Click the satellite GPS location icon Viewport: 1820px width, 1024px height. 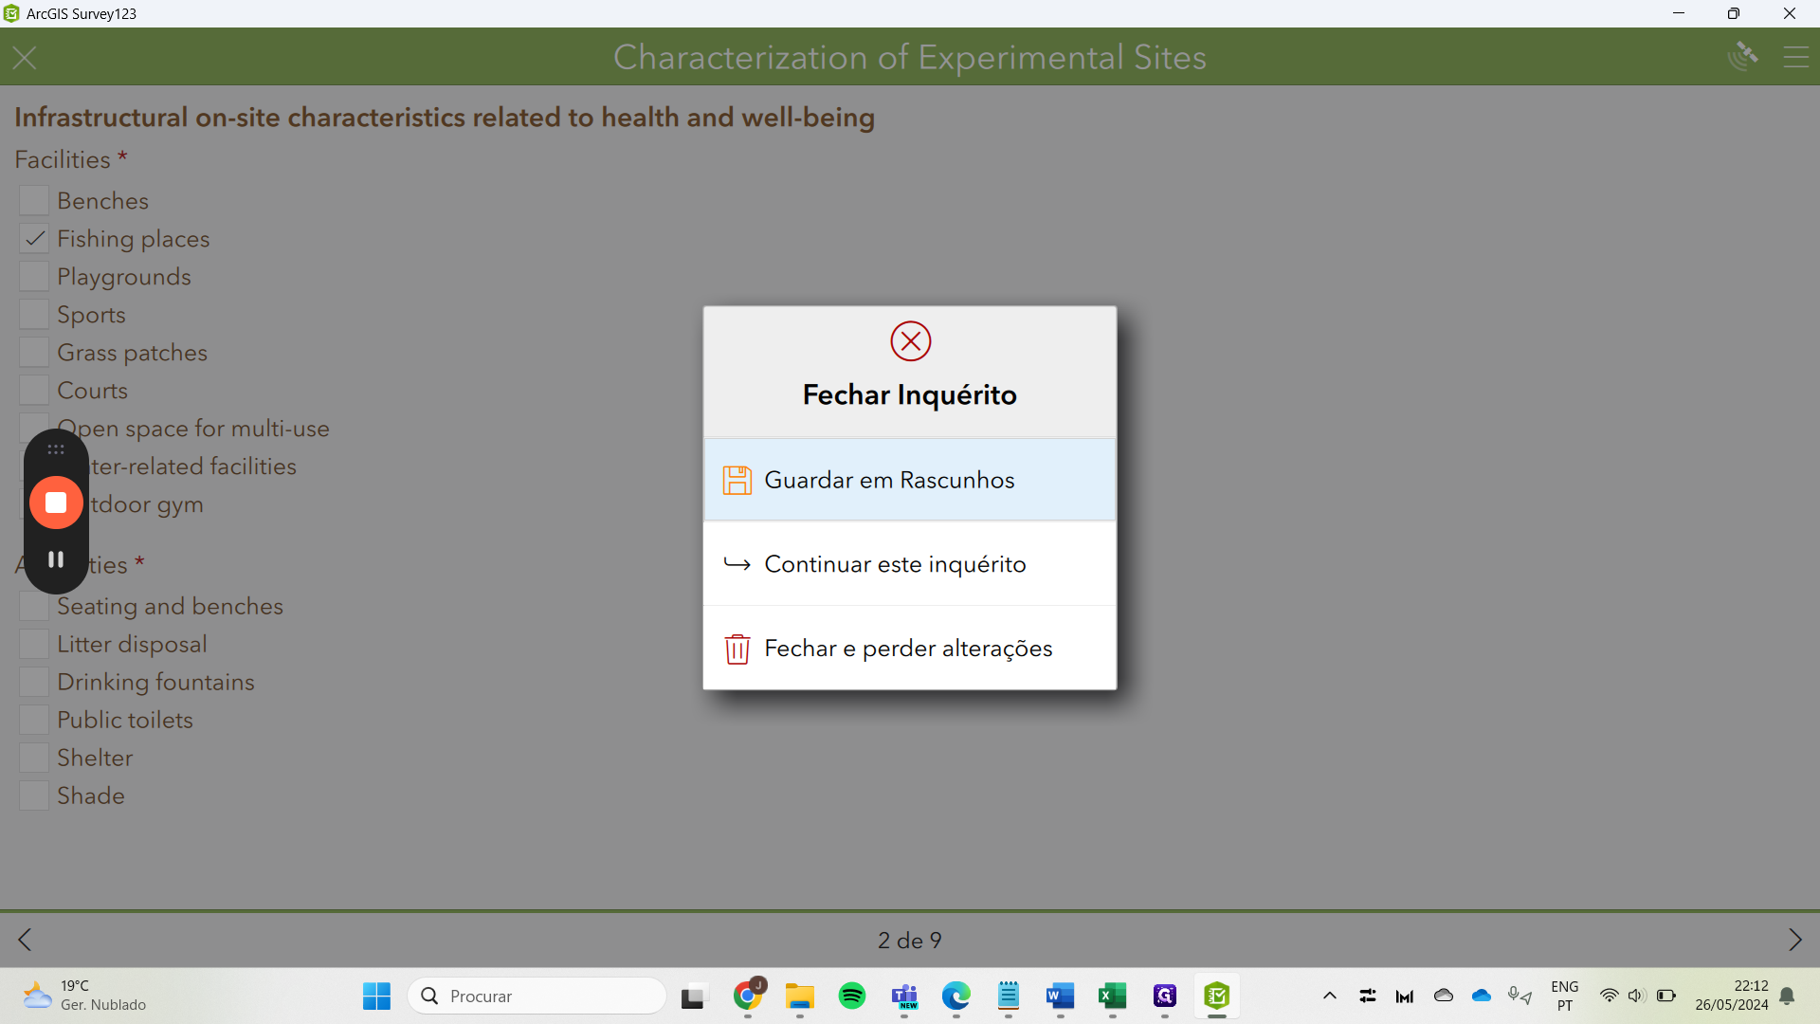(1742, 56)
